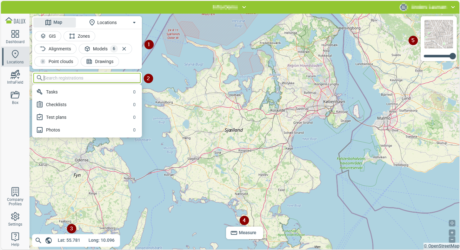The height and width of the screenshot is (250, 460).
Task: Toggle the Point clouds layer chip
Action: coord(56,61)
